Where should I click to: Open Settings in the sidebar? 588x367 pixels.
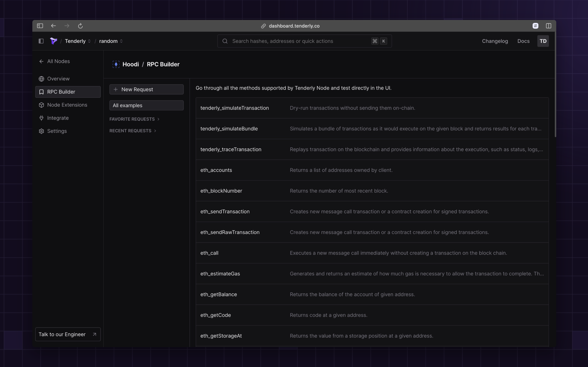pyautogui.click(x=57, y=131)
